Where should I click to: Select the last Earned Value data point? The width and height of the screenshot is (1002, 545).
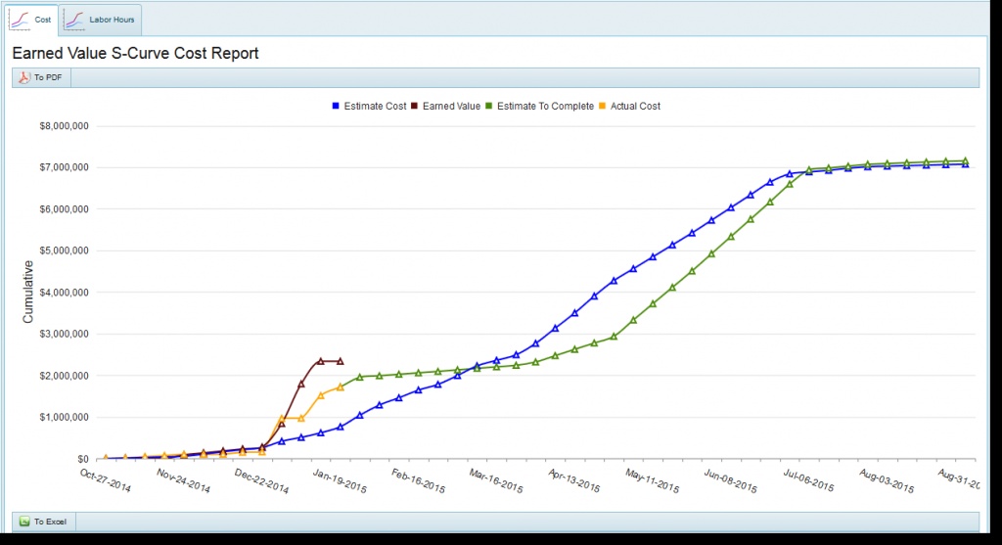tap(340, 361)
